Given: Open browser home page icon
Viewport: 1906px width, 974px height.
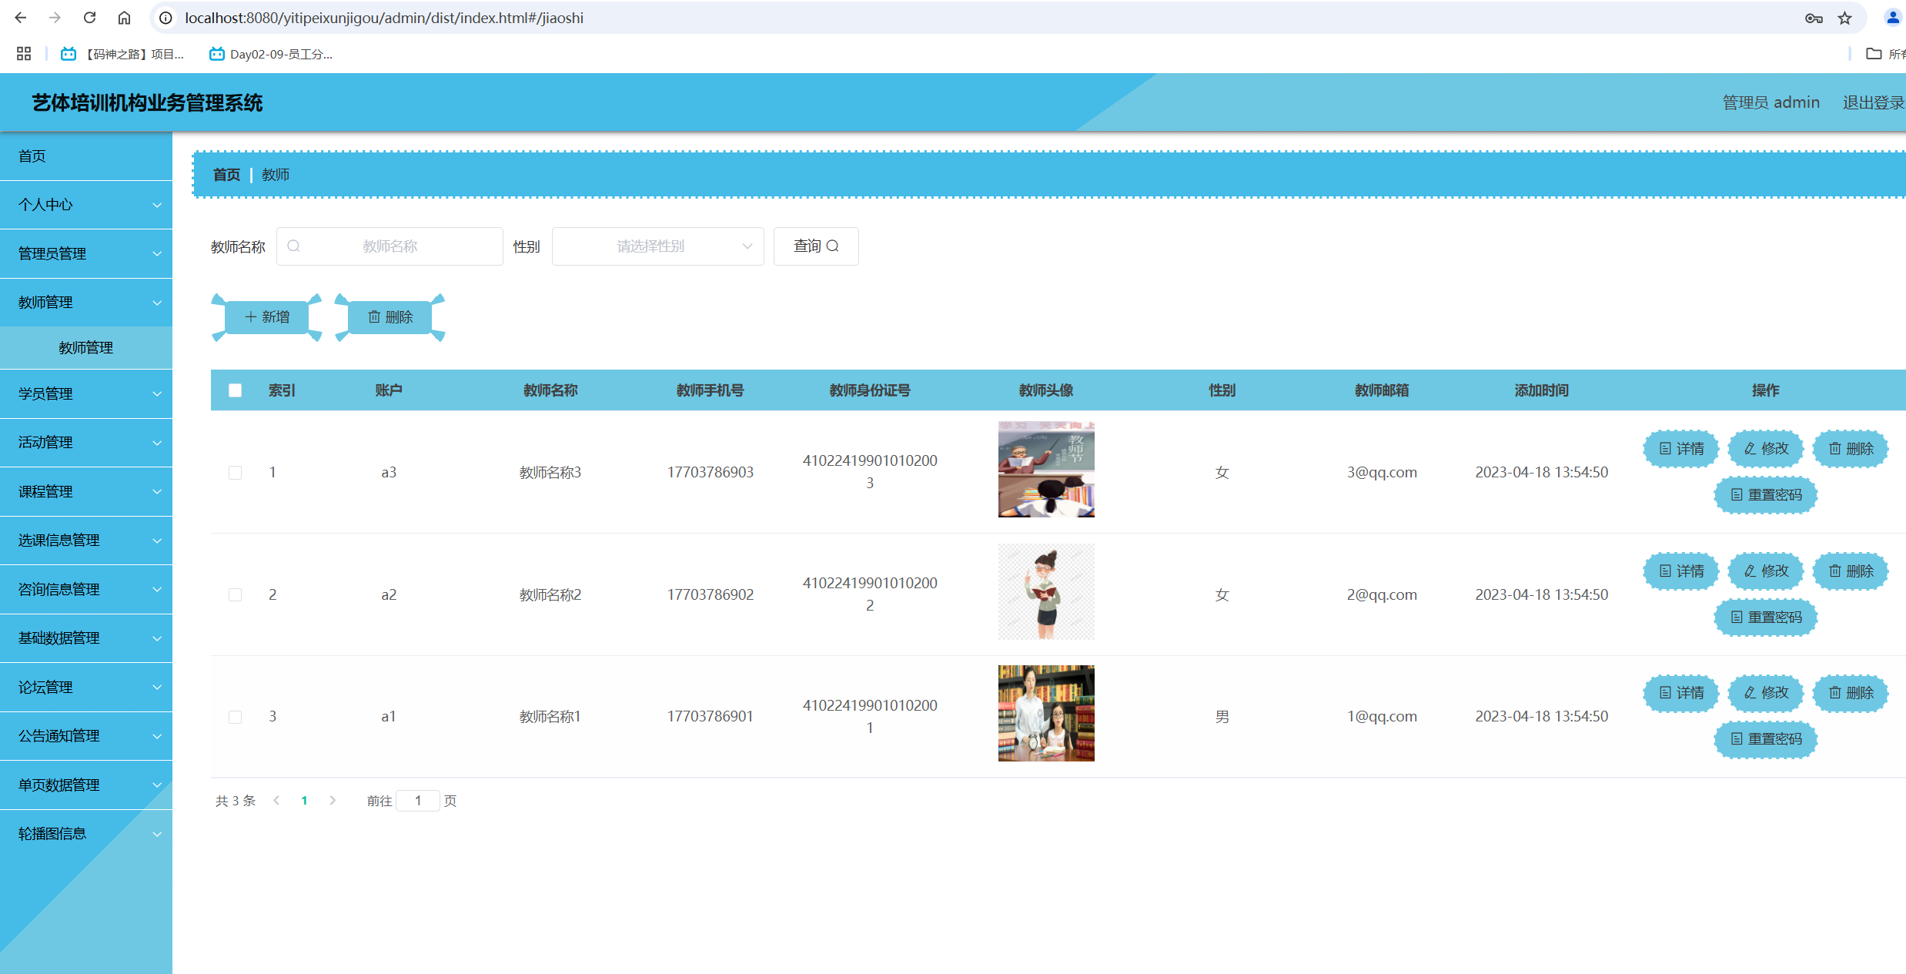Looking at the screenshot, I should coord(124,18).
